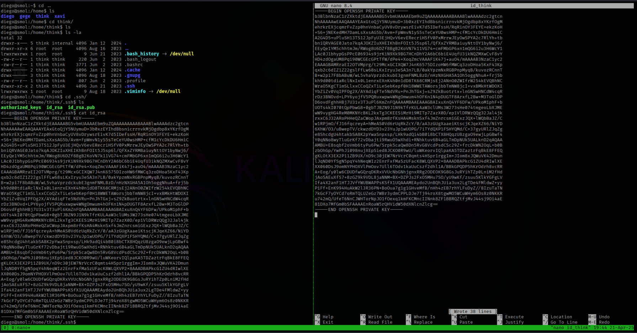The height and width of the screenshot is (333, 637).
Task: Click the id_think filename in nano title bar
Action: (481, 6)
